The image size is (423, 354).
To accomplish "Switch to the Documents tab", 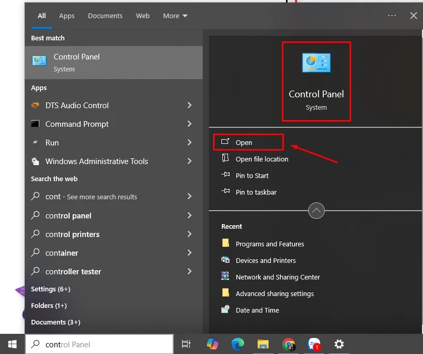I will [x=105, y=16].
